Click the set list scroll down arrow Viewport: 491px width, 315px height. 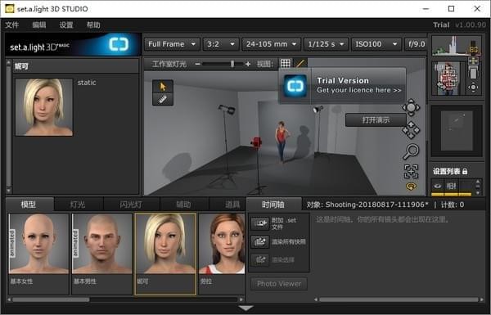click(x=478, y=193)
